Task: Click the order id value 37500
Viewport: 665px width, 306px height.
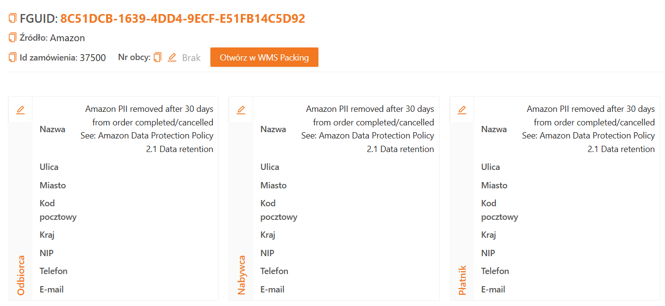Action: pyautogui.click(x=93, y=58)
